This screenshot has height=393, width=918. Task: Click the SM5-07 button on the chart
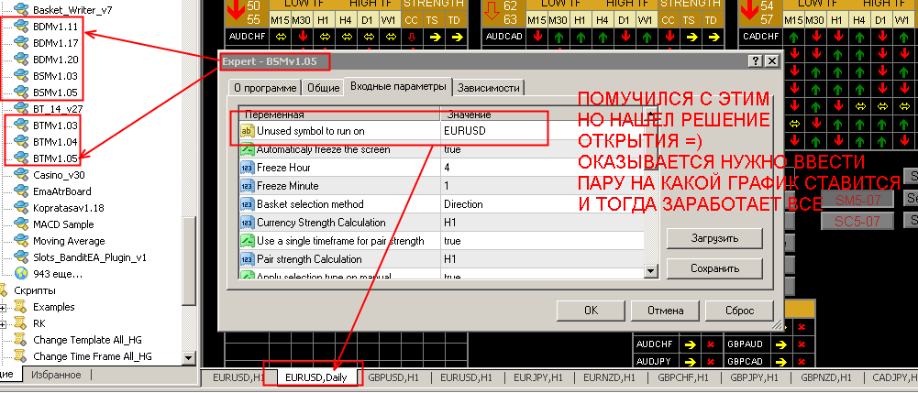coord(857,200)
